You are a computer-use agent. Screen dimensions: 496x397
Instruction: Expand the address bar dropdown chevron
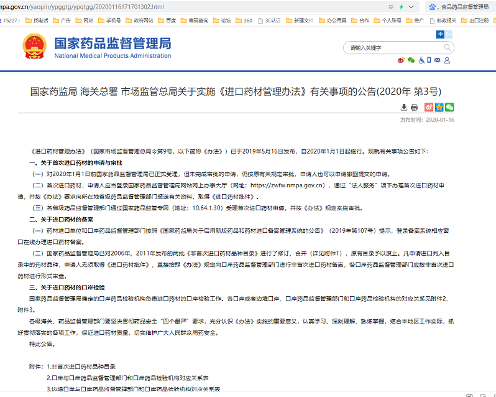pyautogui.click(x=411, y=7)
